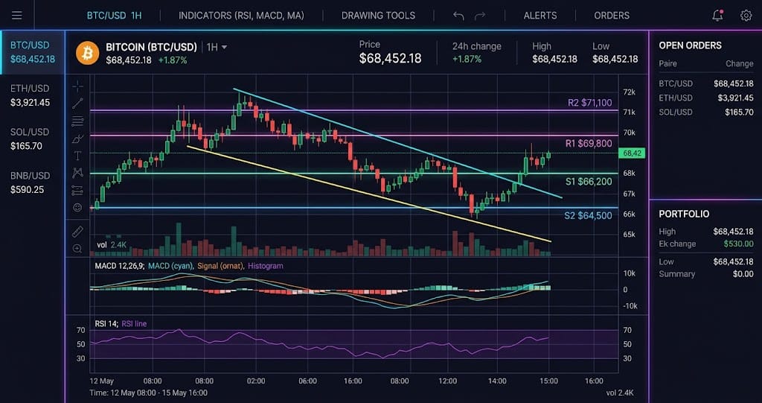The height and width of the screenshot is (403, 762).
Task: Redo the last chart action
Action: 480,16
